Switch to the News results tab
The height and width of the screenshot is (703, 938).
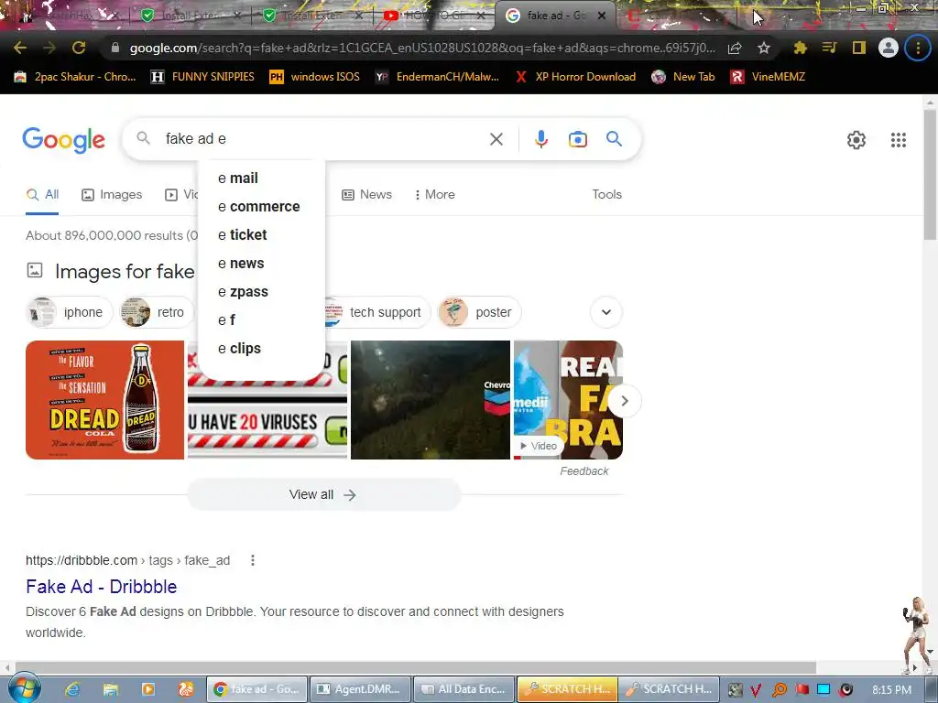point(366,194)
